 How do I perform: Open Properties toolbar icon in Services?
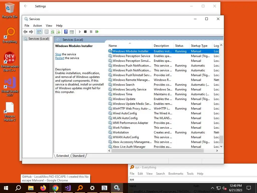(x=46, y=32)
